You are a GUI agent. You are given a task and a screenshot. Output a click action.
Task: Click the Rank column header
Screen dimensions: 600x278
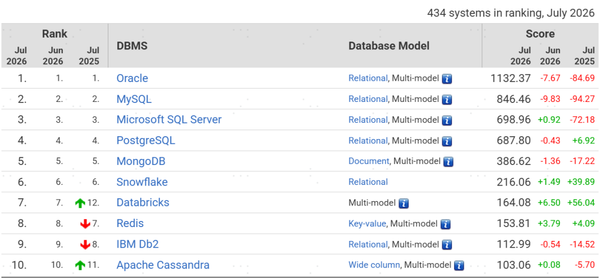[x=54, y=34]
